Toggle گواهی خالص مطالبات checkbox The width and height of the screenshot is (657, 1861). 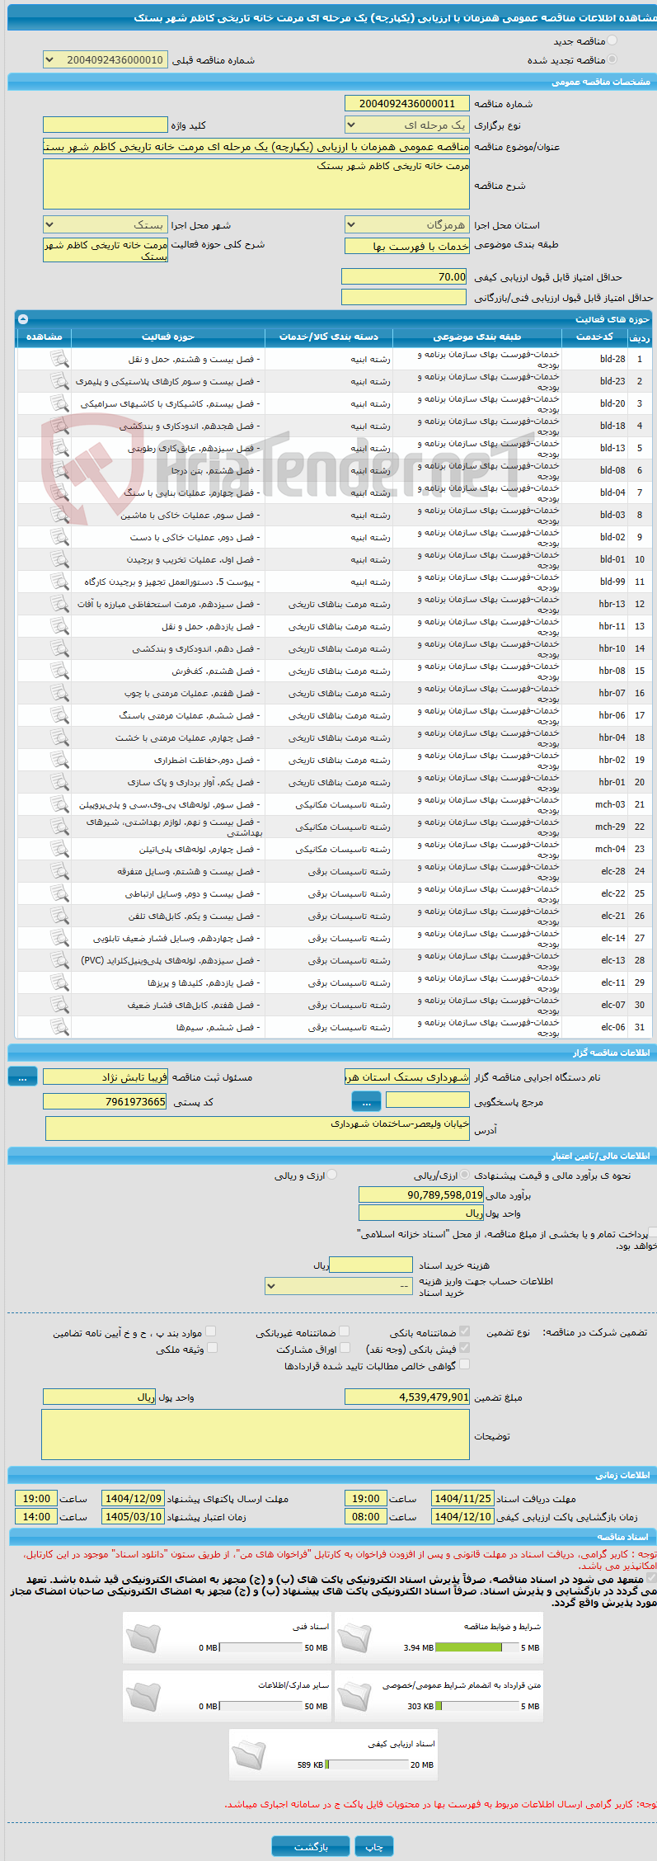click(x=464, y=1364)
